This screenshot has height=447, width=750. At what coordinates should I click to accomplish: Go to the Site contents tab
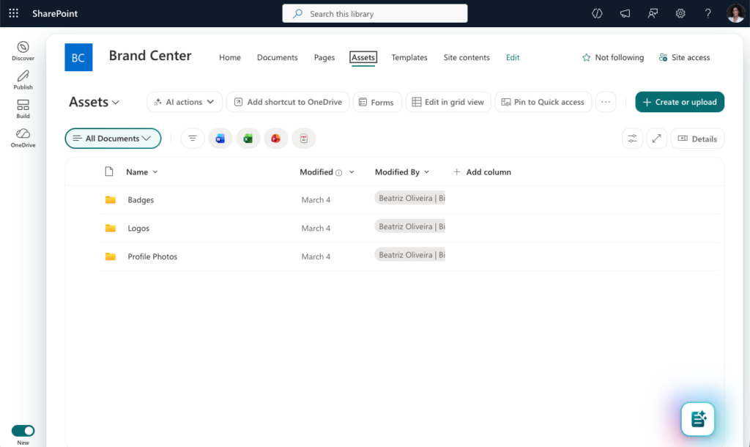tap(467, 57)
